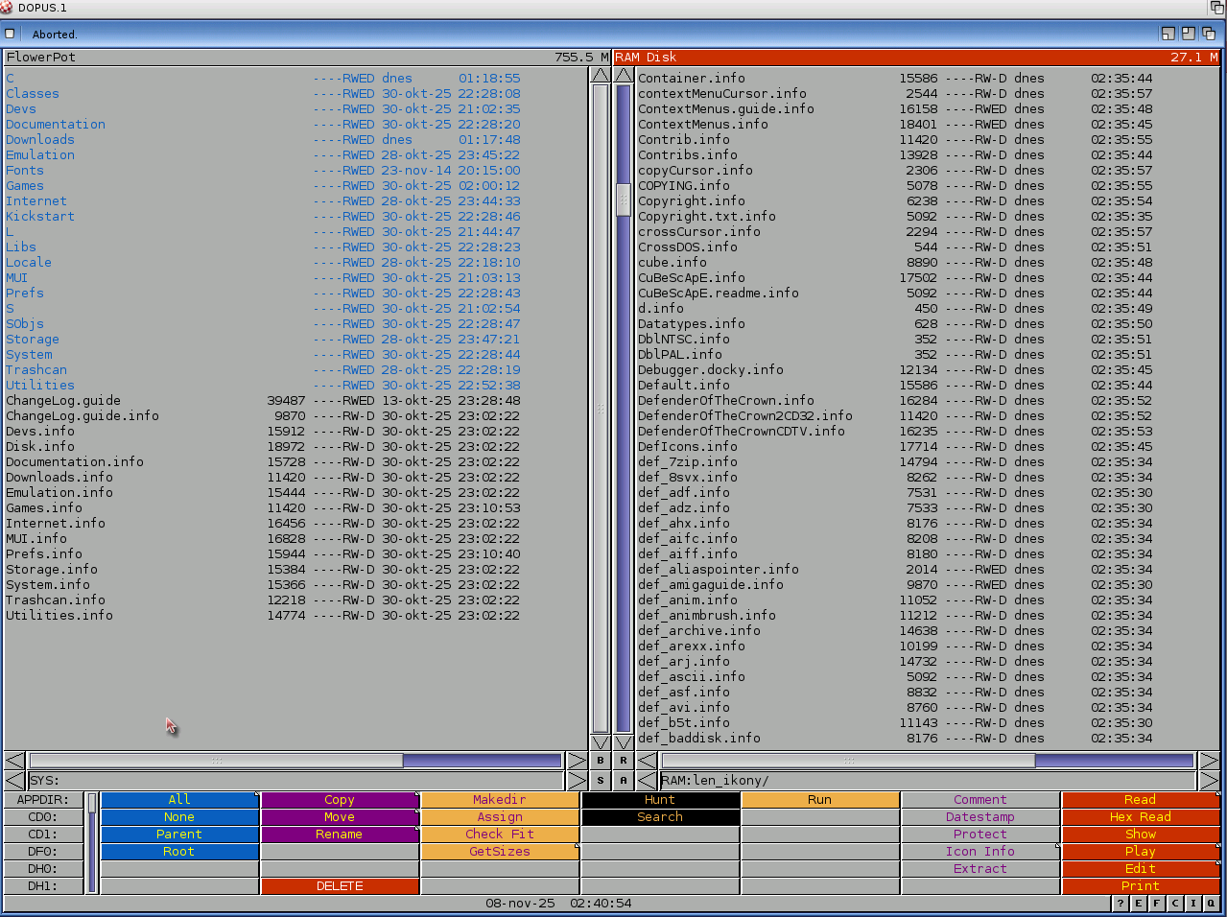This screenshot has height=917, width=1227.
Task: Open the Protect file bits command
Action: [979, 835]
